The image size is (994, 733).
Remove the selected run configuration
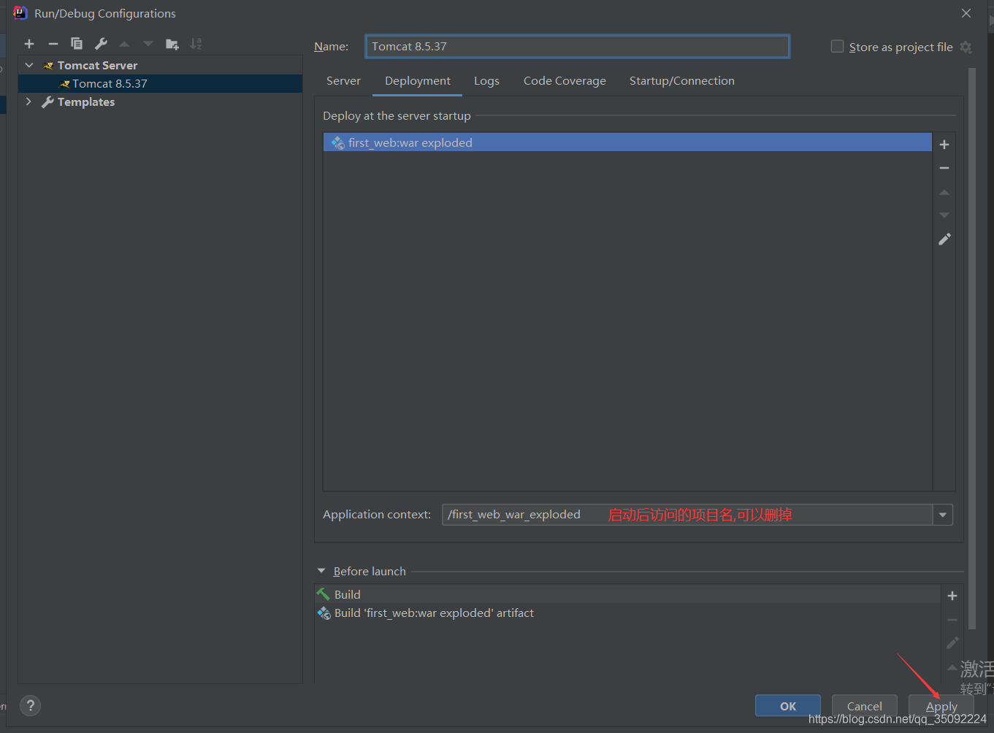(x=53, y=44)
